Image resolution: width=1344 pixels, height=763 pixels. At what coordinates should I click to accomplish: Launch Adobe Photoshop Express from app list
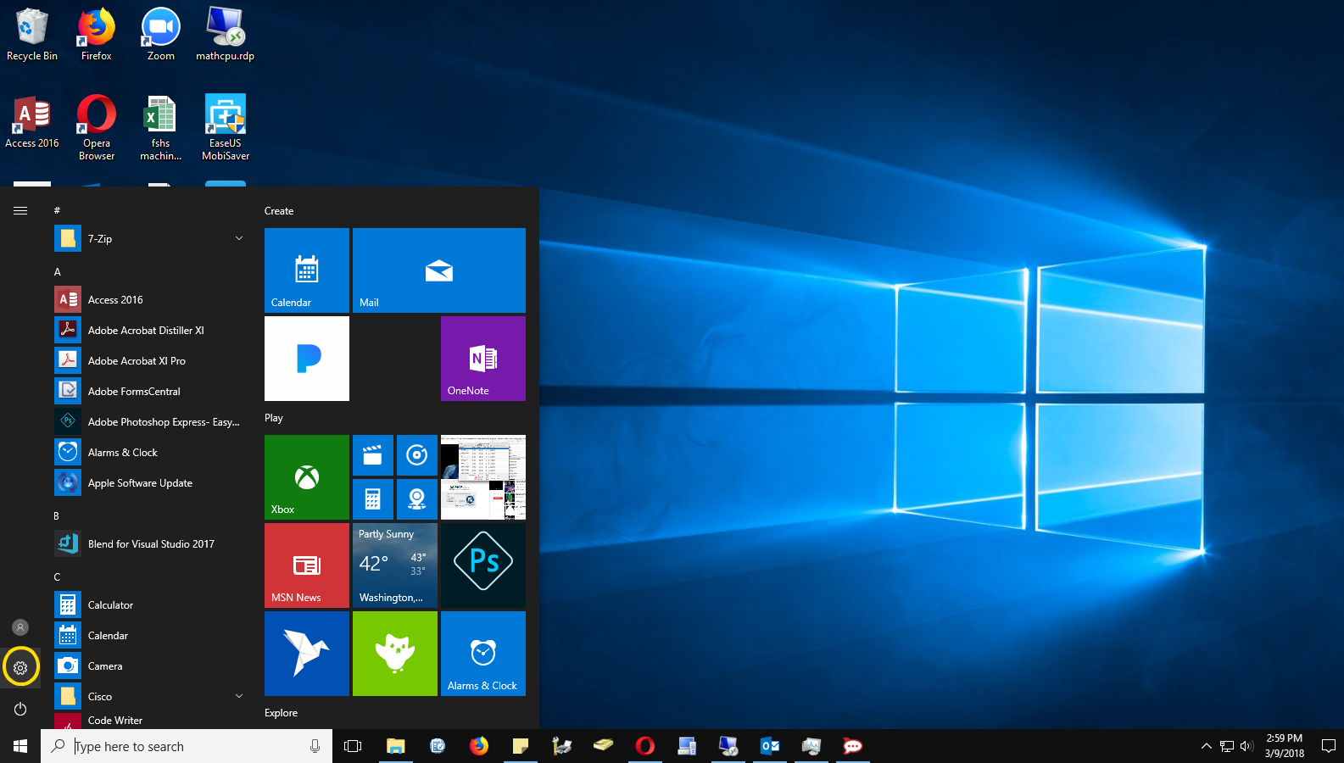coord(151,422)
